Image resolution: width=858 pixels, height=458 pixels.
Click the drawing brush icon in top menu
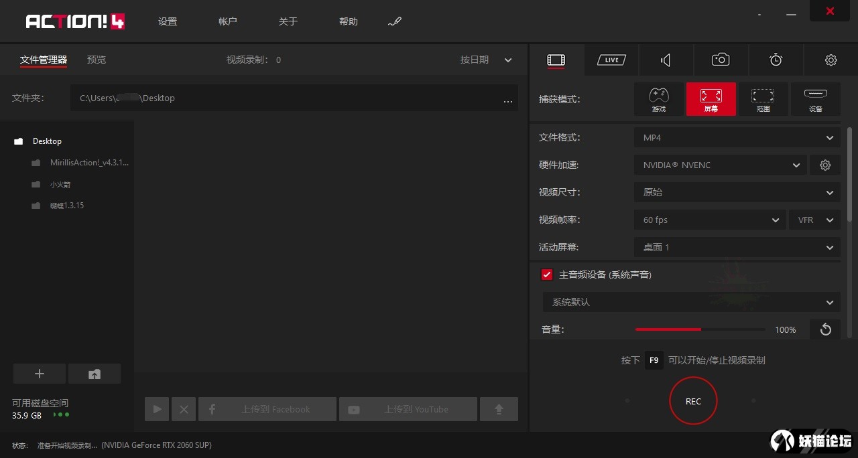point(395,21)
